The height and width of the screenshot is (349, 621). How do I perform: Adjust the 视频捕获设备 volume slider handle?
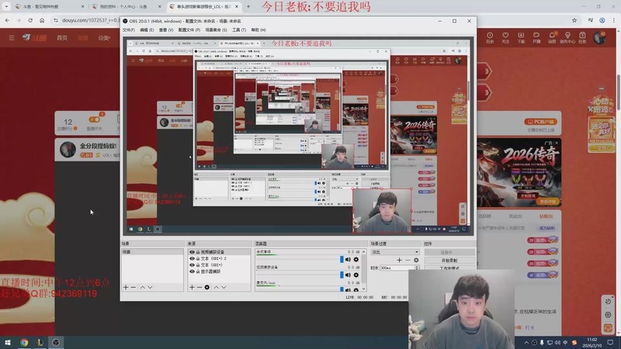click(342, 275)
